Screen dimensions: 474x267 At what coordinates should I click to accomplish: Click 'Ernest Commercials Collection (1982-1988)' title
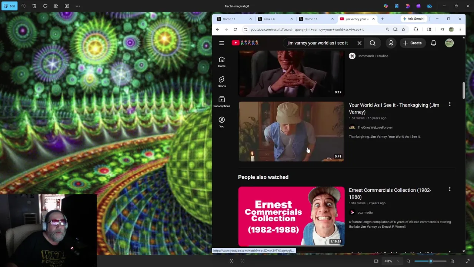(390, 194)
